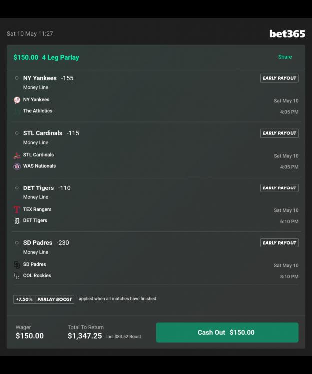Click the Early Payout badge for STL Cardinals

[279, 133]
